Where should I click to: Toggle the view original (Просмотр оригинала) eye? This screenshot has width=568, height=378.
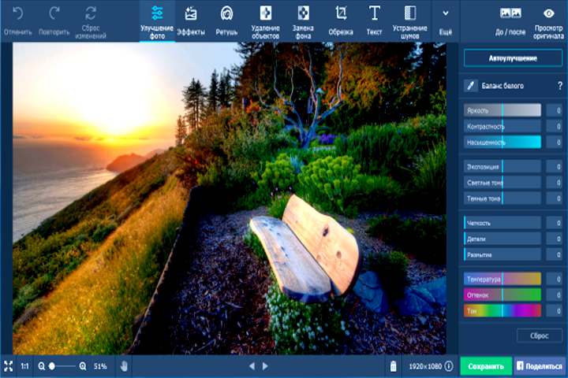click(548, 13)
